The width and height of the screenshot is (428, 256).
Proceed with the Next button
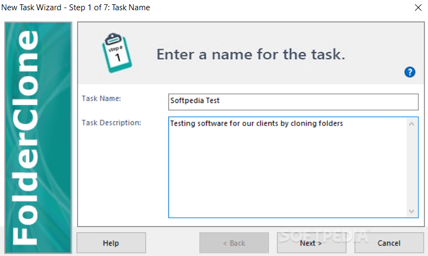click(311, 243)
